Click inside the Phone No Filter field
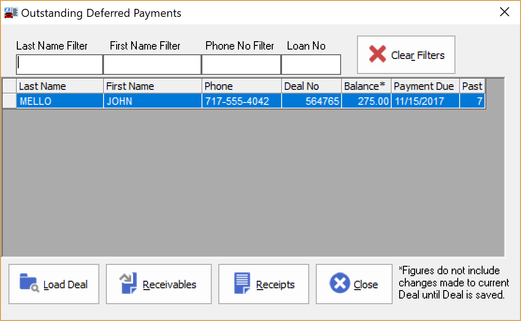This screenshot has width=521, height=321. 240,65
